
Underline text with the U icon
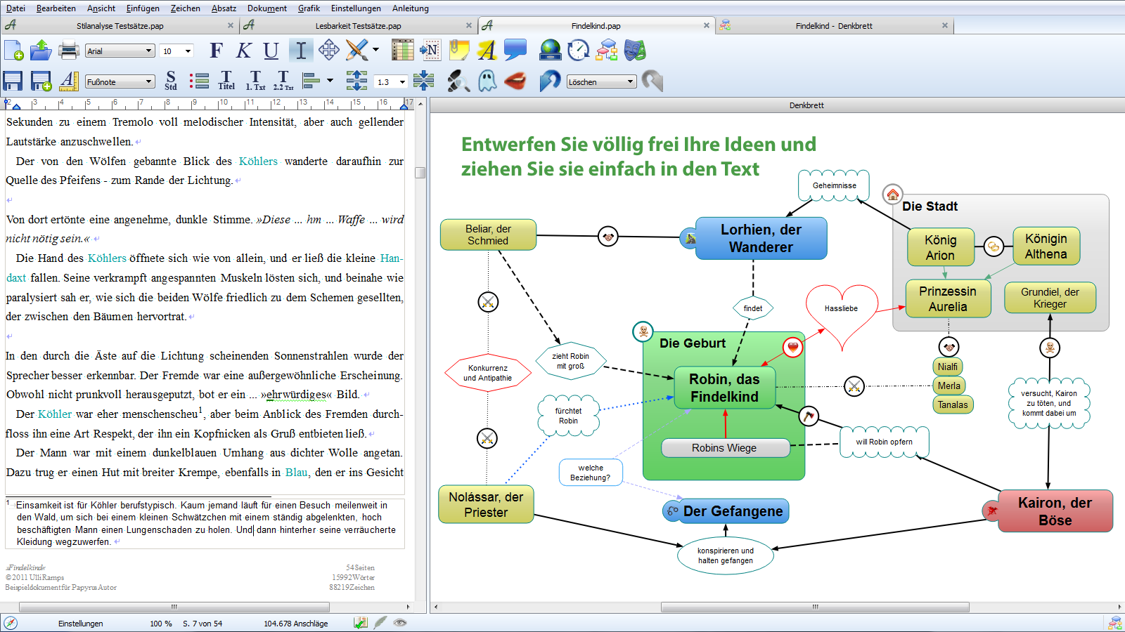click(x=271, y=51)
